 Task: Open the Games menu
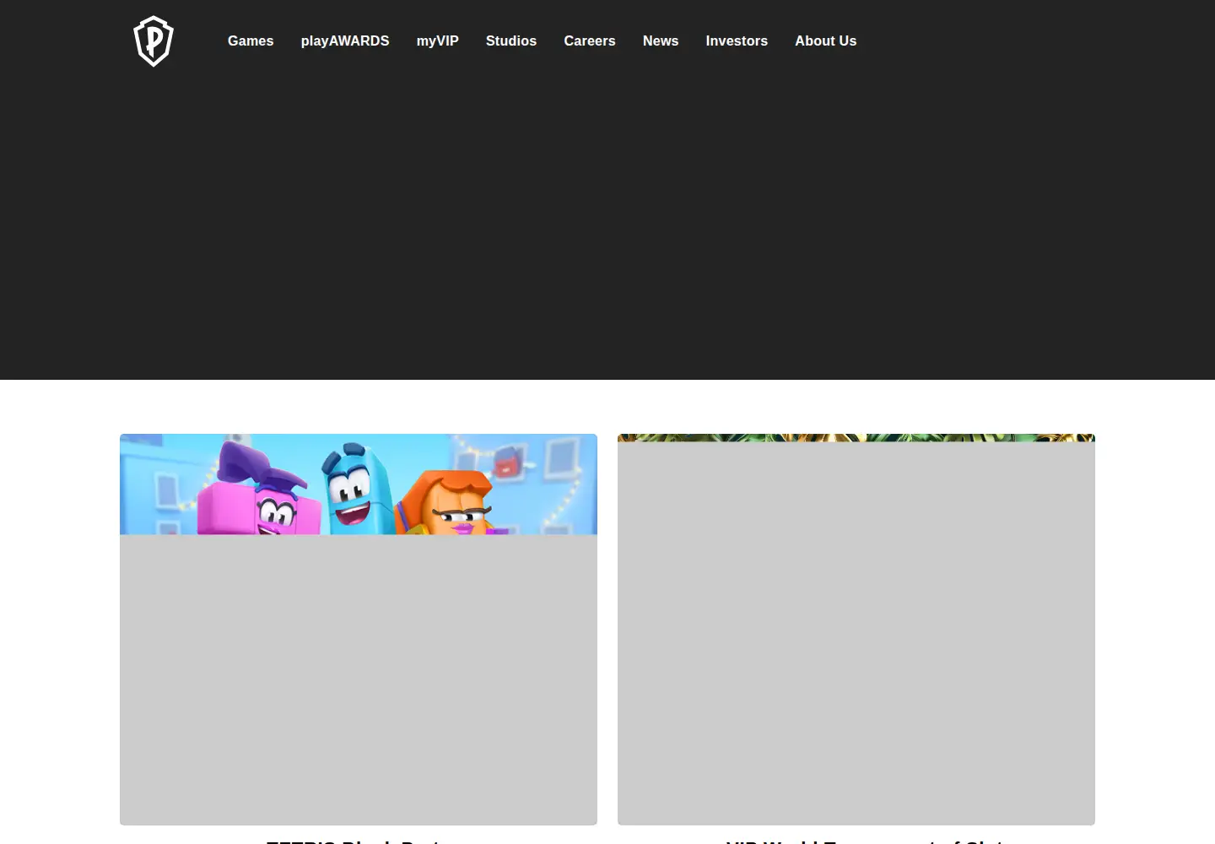coord(251,41)
